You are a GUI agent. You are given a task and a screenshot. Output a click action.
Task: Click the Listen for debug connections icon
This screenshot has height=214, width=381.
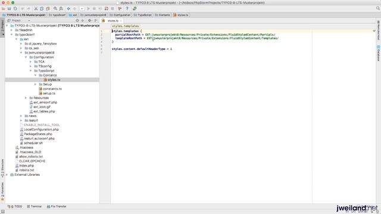pyautogui.click(x=107, y=8)
